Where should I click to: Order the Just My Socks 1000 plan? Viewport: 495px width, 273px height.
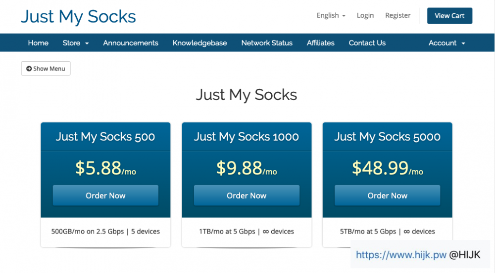pos(247,195)
